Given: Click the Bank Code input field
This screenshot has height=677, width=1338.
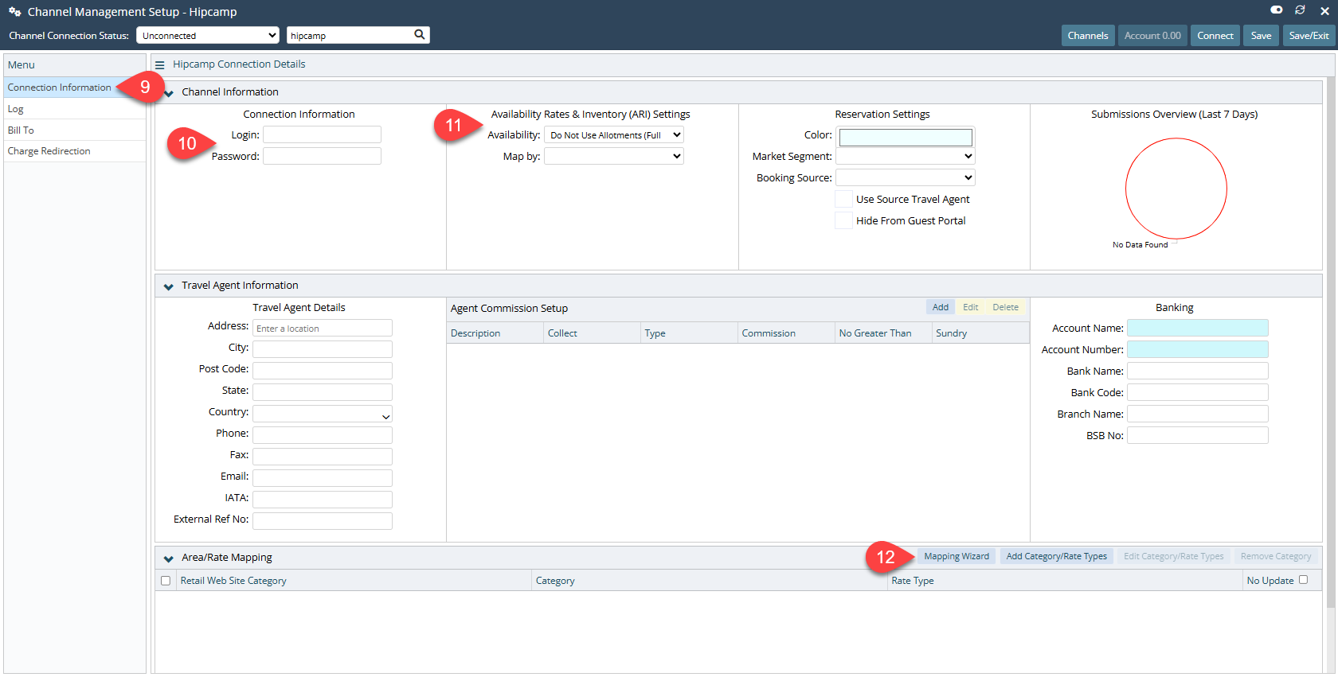Looking at the screenshot, I should pos(1198,392).
